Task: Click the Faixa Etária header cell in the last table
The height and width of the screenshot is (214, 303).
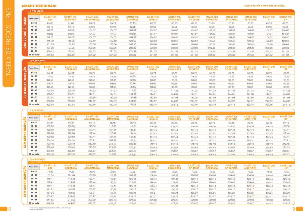Action: point(34,167)
